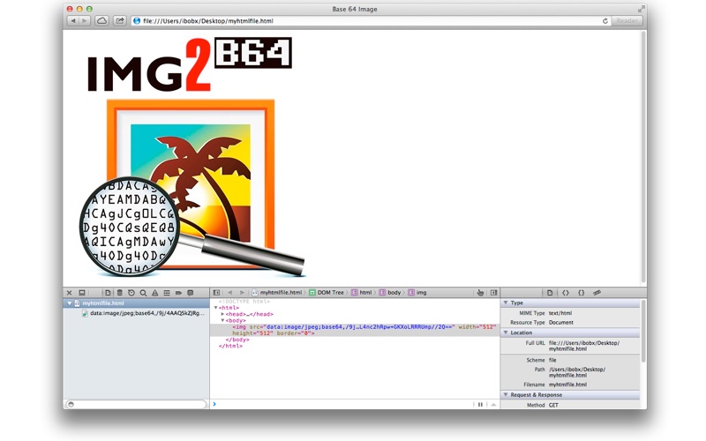Show the Layers details icon
This screenshot has height=441, width=706.
pyautogui.click(x=597, y=293)
